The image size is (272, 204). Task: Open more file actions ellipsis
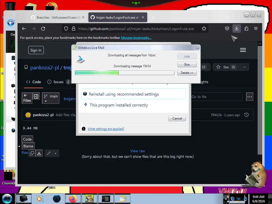click(250, 97)
